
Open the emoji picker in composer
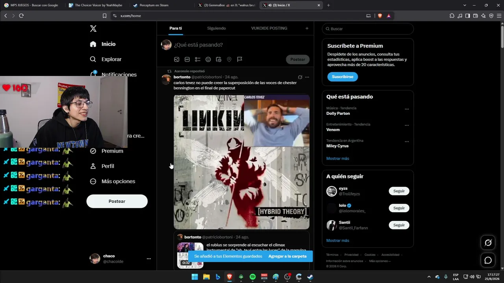coord(208,59)
